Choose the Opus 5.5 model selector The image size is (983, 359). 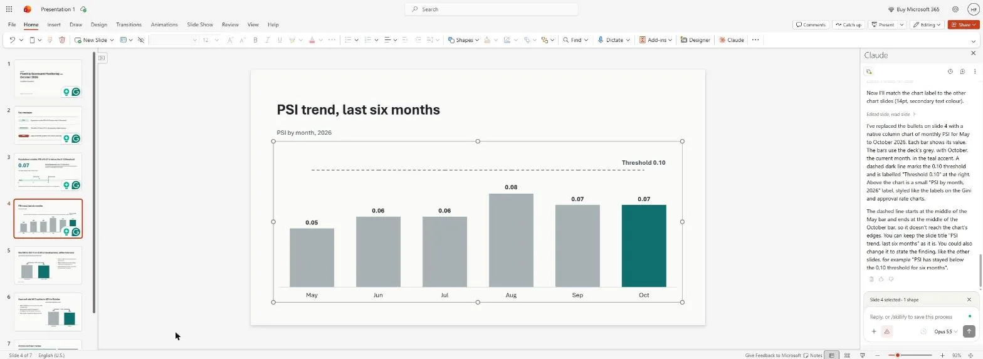(x=945, y=331)
